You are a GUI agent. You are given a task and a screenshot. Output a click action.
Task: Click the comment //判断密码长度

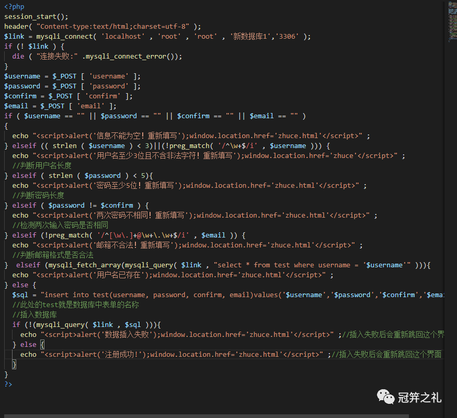coord(38,196)
